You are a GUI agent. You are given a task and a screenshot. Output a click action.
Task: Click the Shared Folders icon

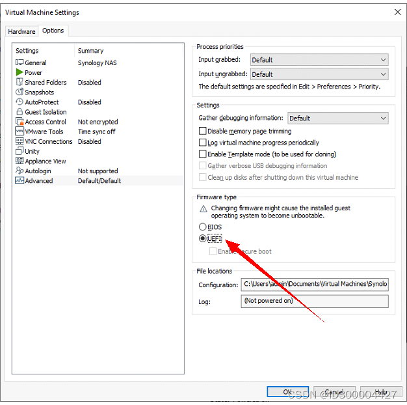(20, 82)
